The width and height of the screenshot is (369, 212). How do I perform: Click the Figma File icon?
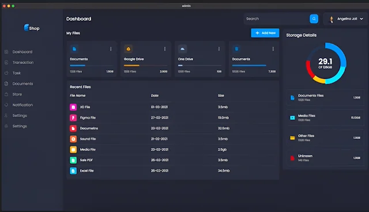(x=73, y=118)
